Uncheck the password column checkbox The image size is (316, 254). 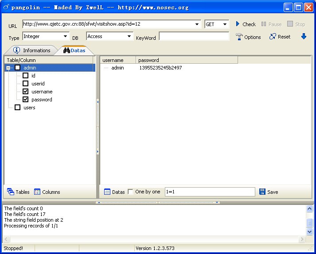click(25, 99)
